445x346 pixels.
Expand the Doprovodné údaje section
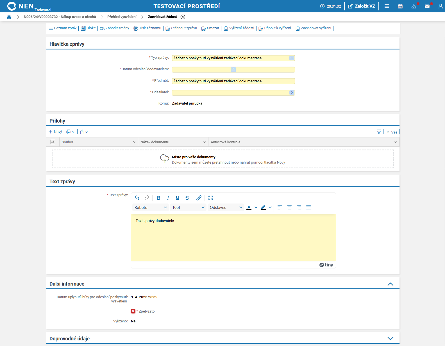coord(390,338)
